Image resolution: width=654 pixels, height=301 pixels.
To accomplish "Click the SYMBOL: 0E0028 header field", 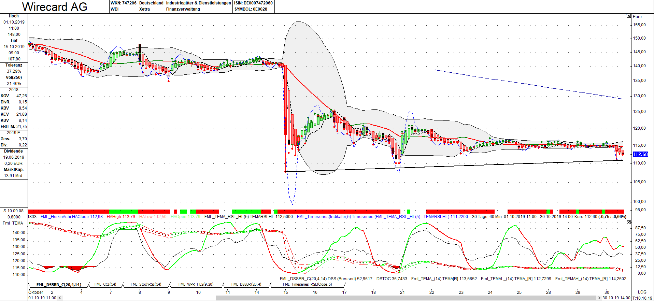I will [x=251, y=9].
